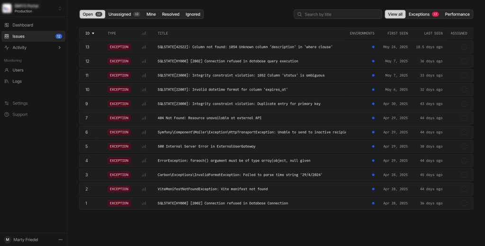The image size is (485, 246).
Task: Click the environment dot for issue 5
Action: (373, 146)
